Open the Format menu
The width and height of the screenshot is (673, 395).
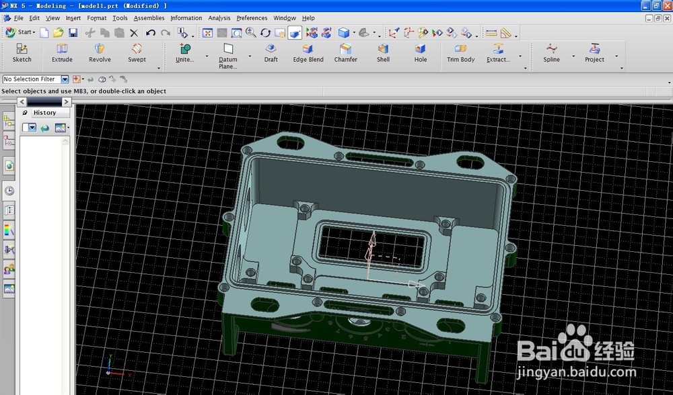point(96,18)
